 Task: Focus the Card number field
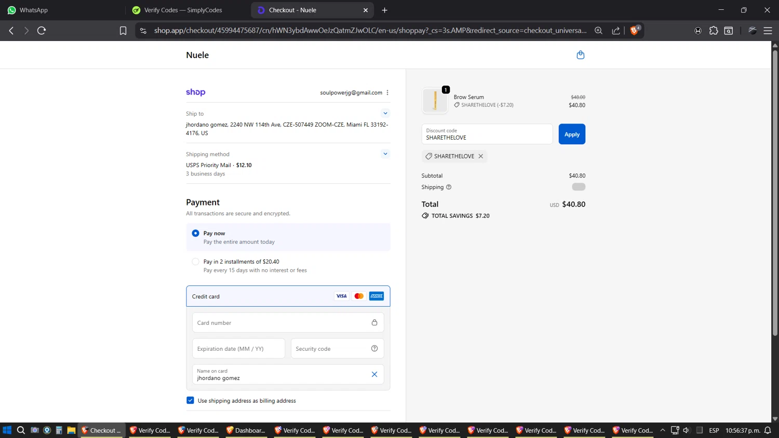tap(288, 323)
